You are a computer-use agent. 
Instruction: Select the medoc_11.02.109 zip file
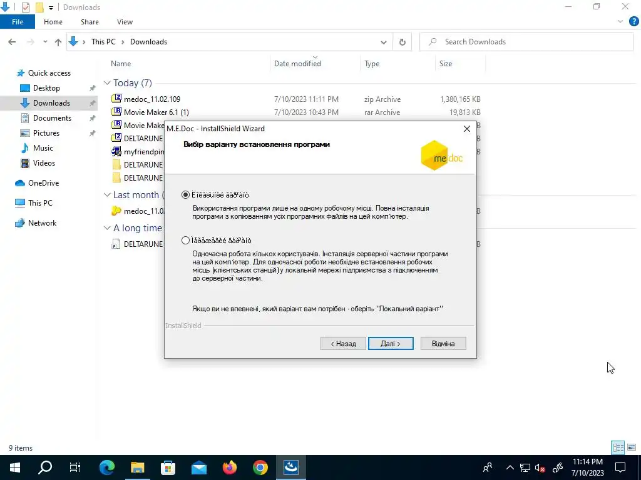[x=152, y=99]
